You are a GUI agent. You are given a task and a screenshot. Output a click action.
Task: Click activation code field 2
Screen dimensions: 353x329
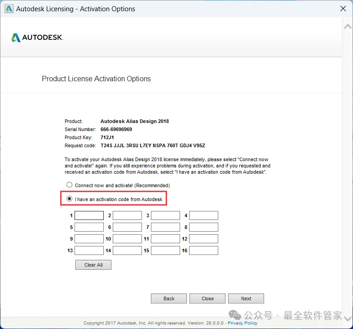pos(127,215)
